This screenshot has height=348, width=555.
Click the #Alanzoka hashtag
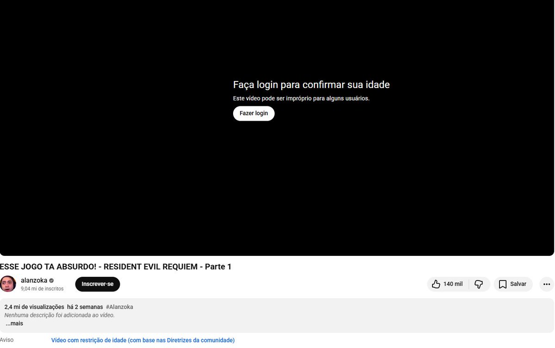tap(119, 307)
